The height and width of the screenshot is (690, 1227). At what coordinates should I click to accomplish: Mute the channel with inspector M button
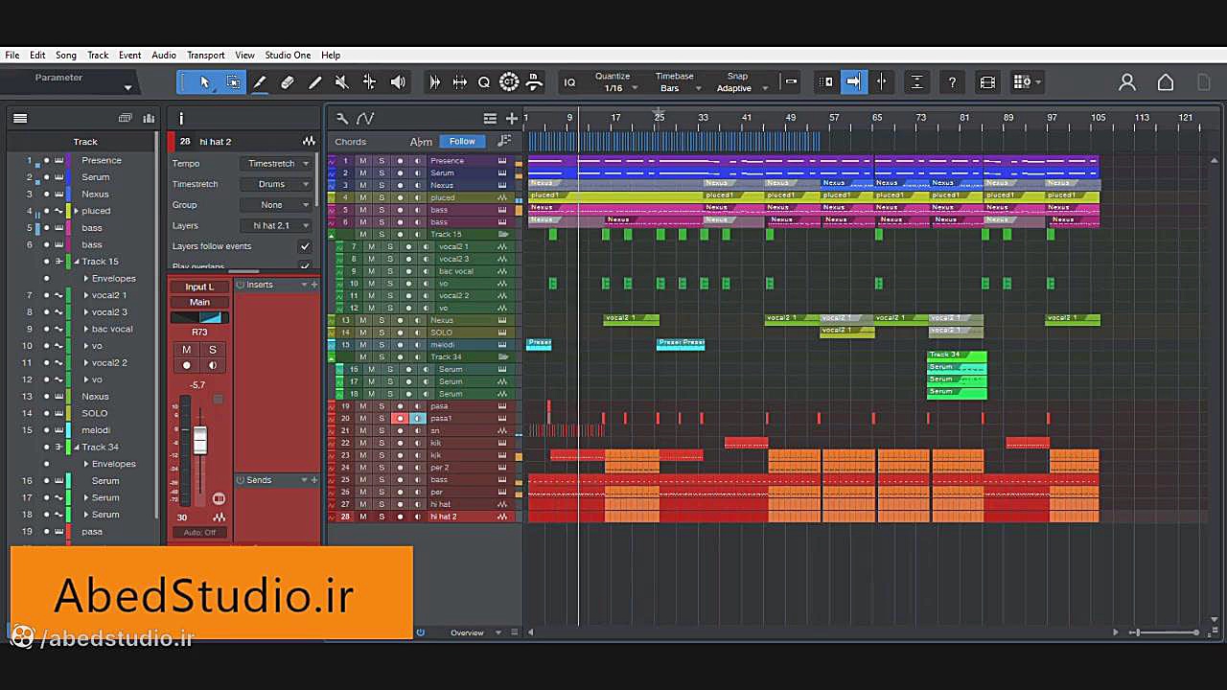coord(187,350)
